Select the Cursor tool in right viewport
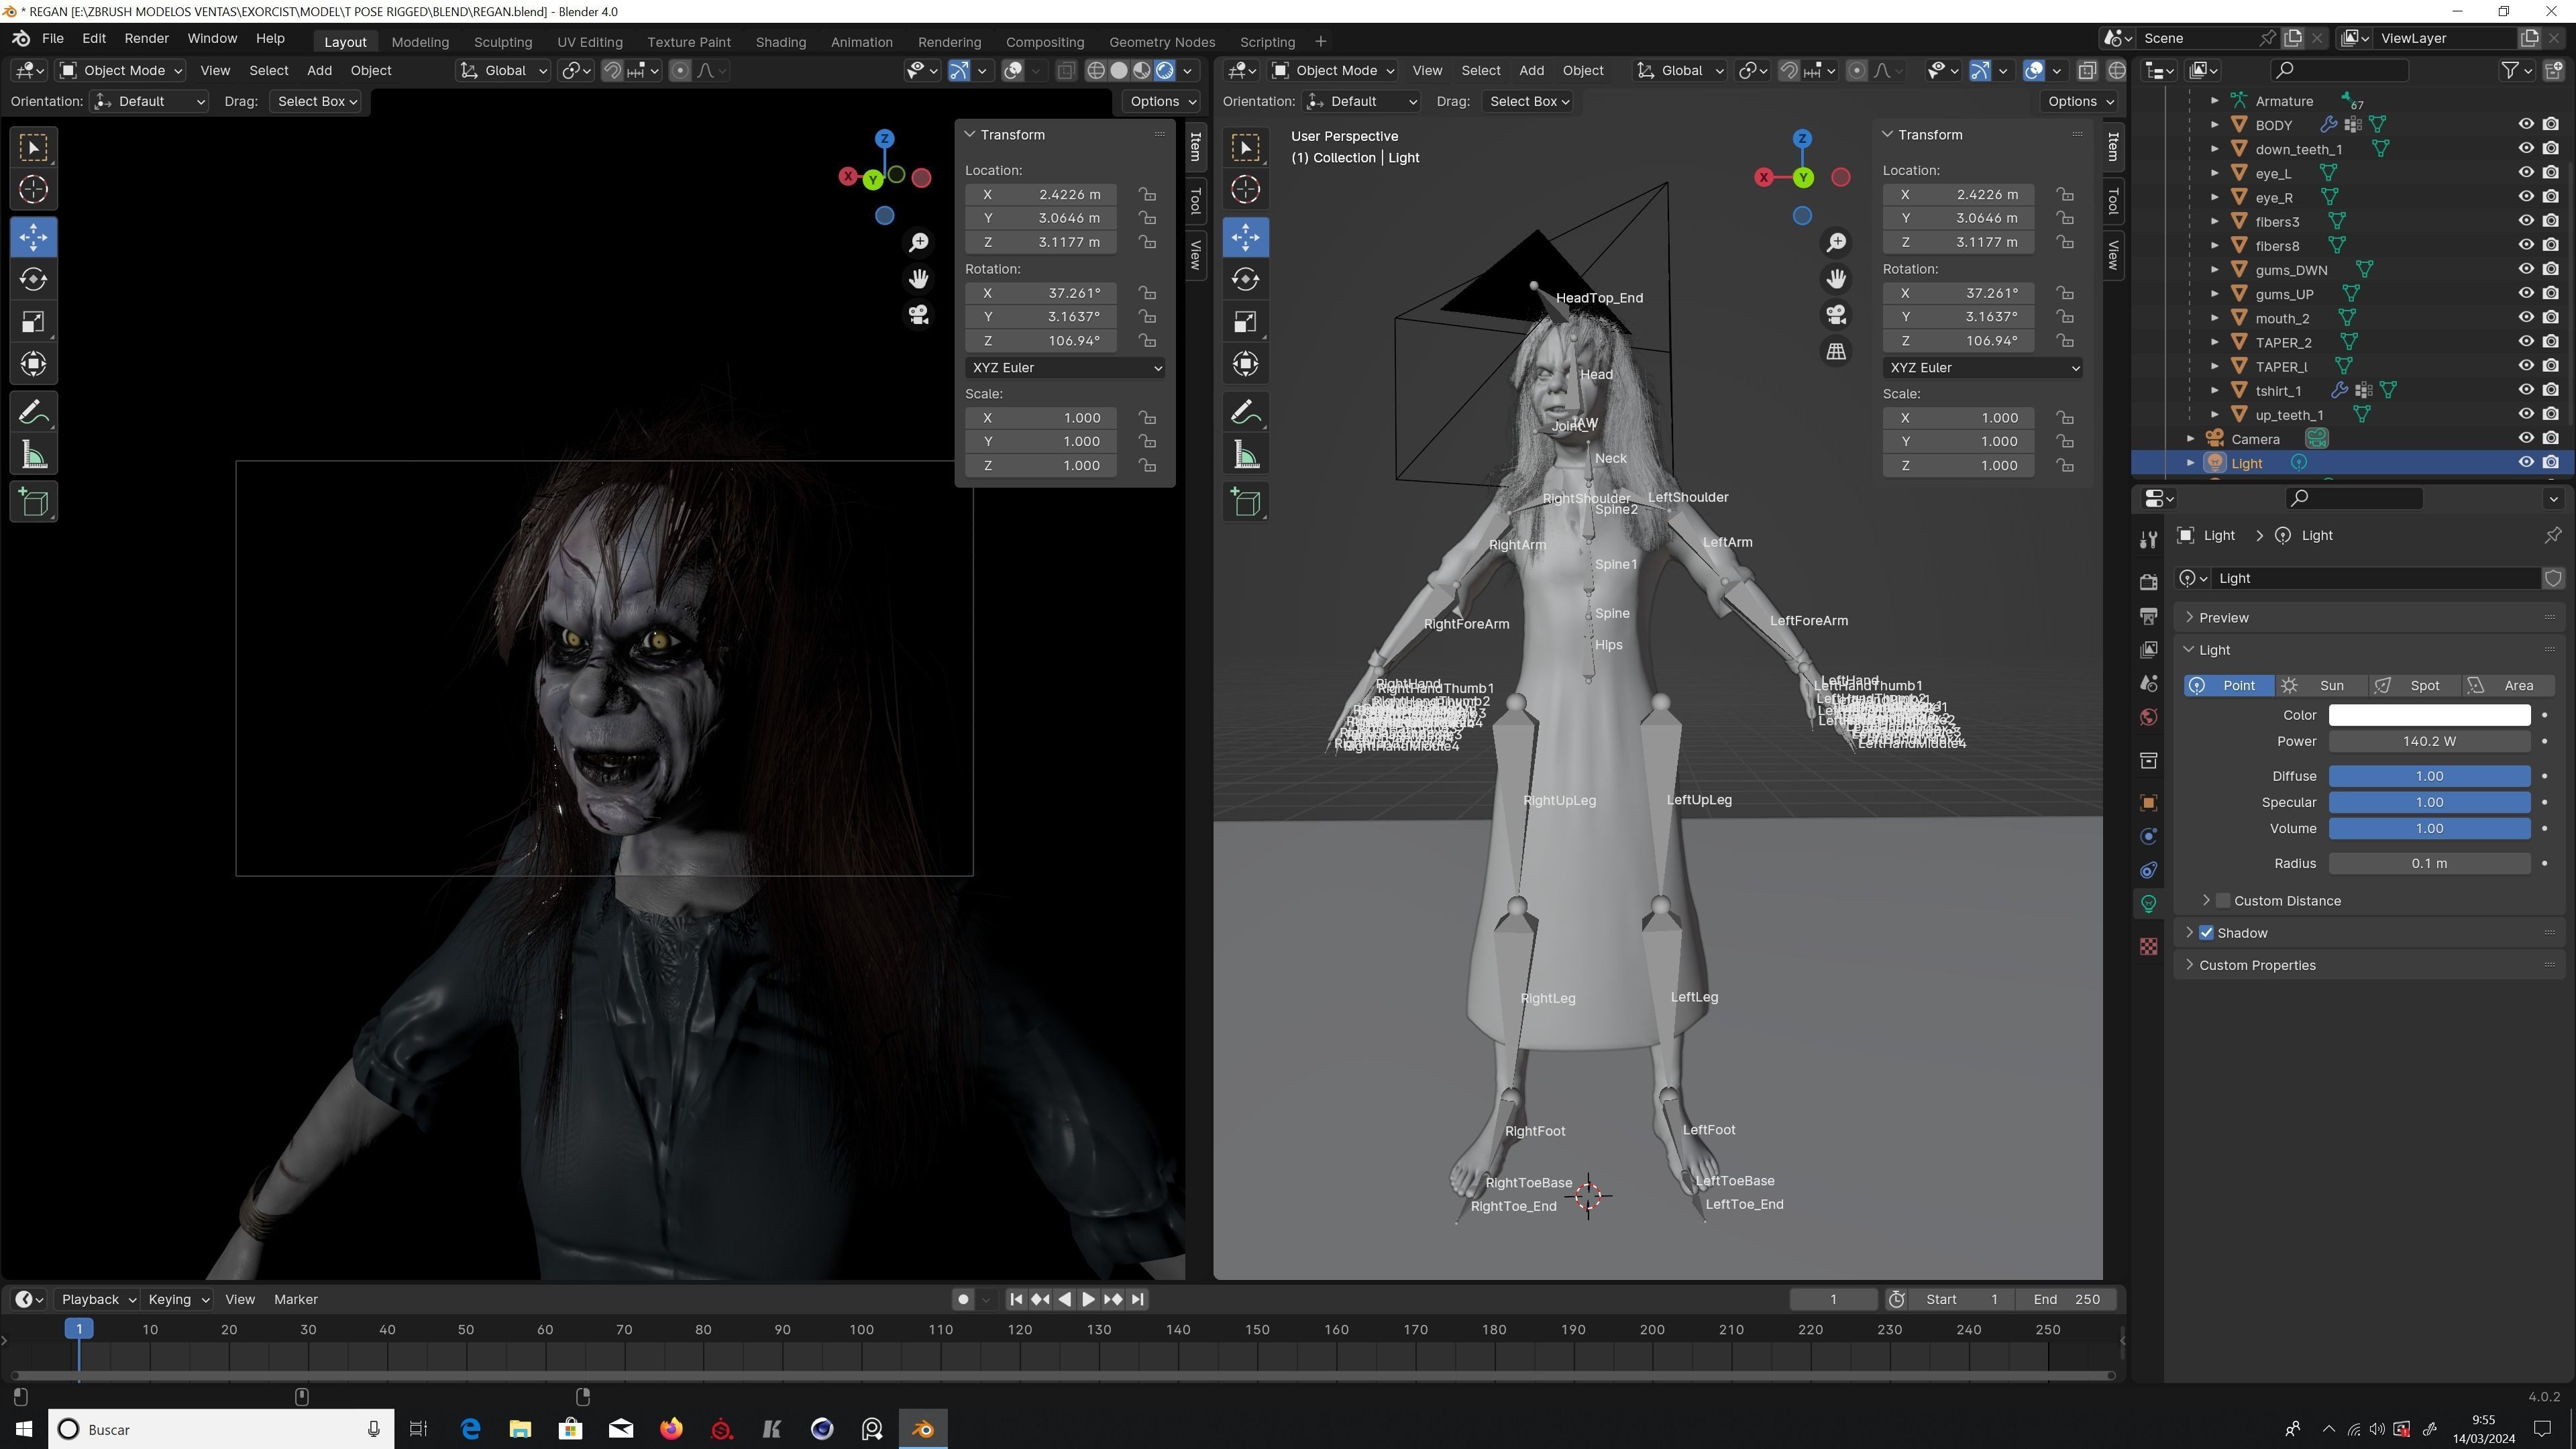This screenshot has width=2576, height=1449. coord(1245,189)
